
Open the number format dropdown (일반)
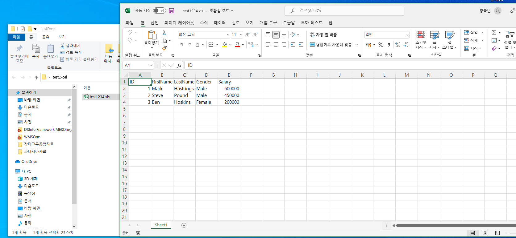(407, 35)
